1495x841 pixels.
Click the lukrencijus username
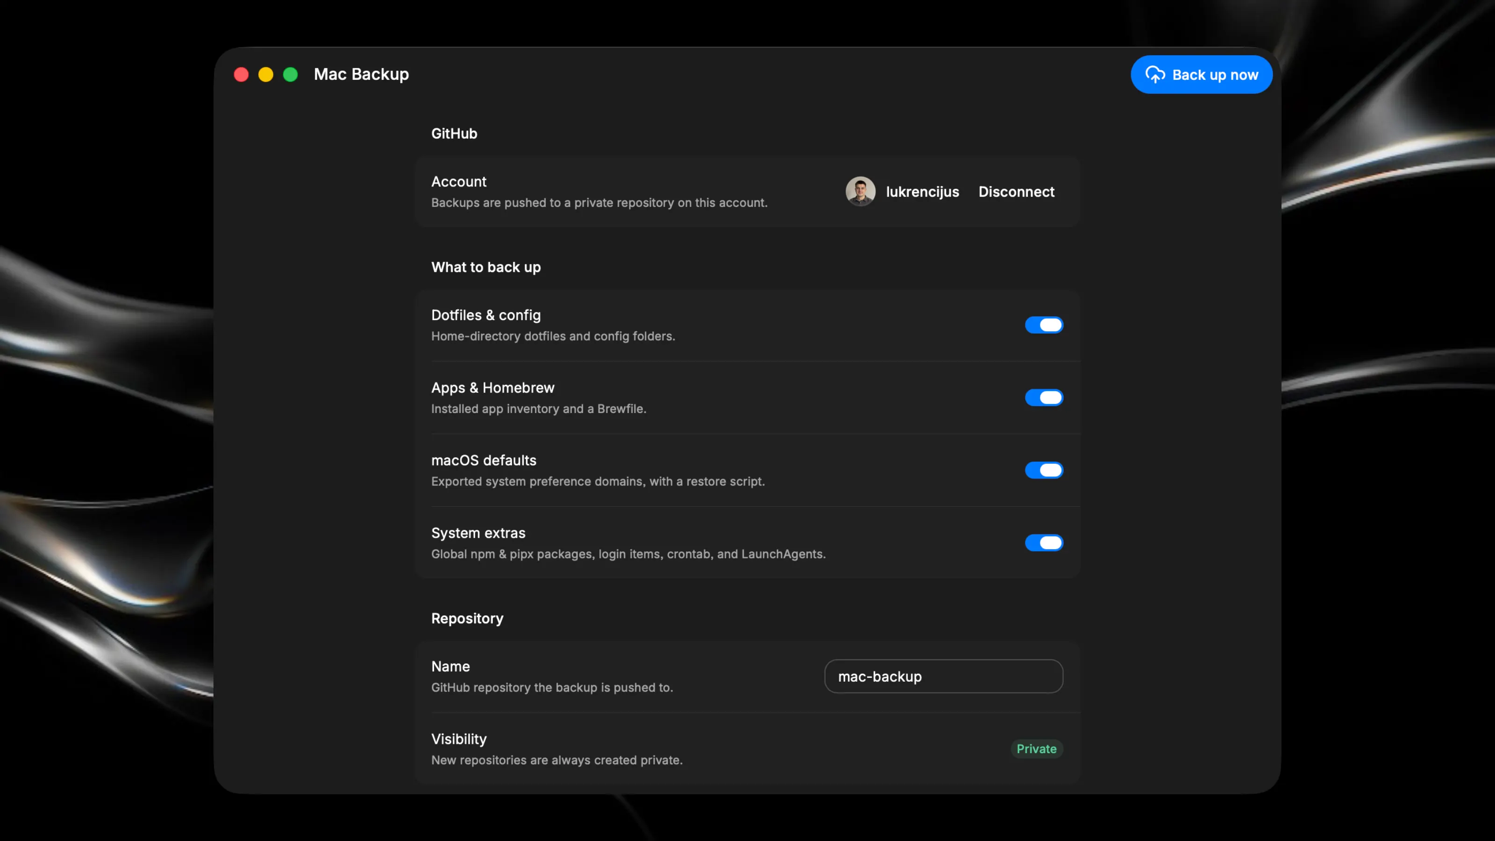point(922,192)
